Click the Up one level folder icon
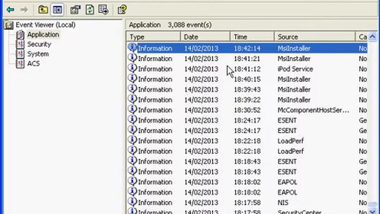The image size is (380, 214). (43, 10)
